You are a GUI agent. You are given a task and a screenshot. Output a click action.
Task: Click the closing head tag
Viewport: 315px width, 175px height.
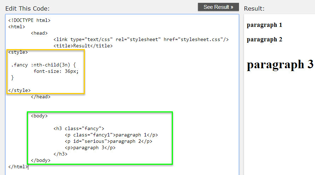(41, 97)
